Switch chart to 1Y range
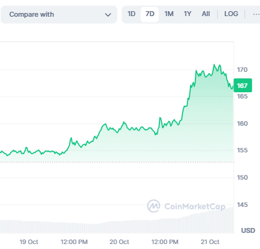 [187, 14]
